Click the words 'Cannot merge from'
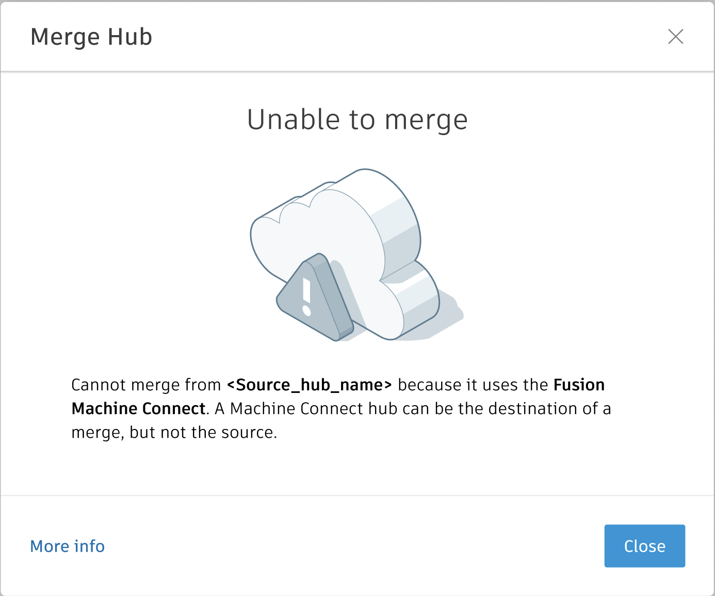The width and height of the screenshot is (715, 596). point(146,385)
